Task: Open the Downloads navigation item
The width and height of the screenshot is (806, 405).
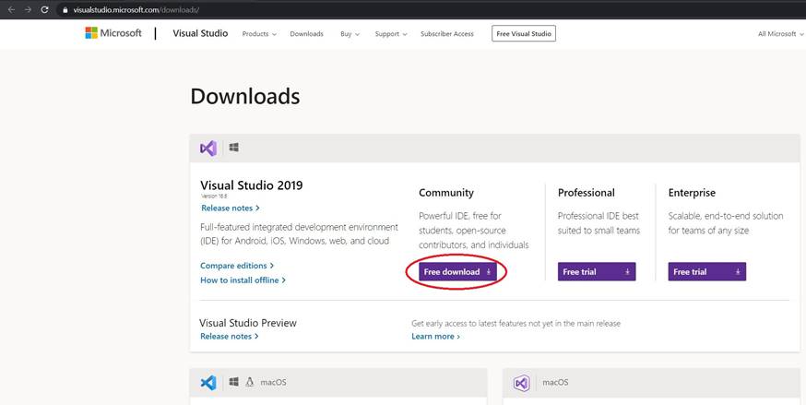Action: click(x=306, y=34)
